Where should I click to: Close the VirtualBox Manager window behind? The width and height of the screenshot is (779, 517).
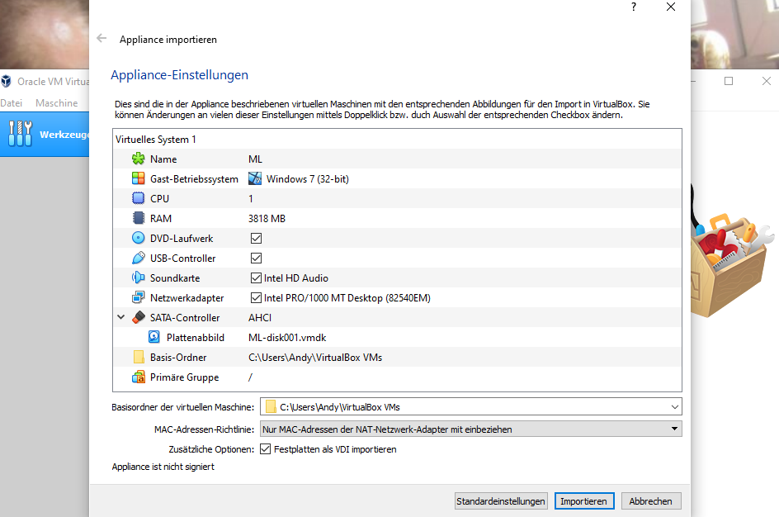click(767, 81)
